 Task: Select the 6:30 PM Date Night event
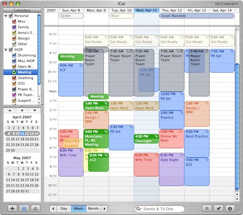pos(172,169)
